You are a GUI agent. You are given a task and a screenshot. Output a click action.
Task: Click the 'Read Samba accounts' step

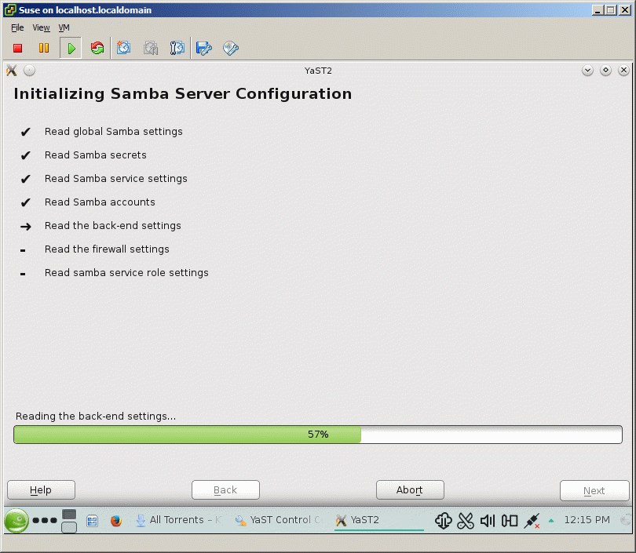100,202
